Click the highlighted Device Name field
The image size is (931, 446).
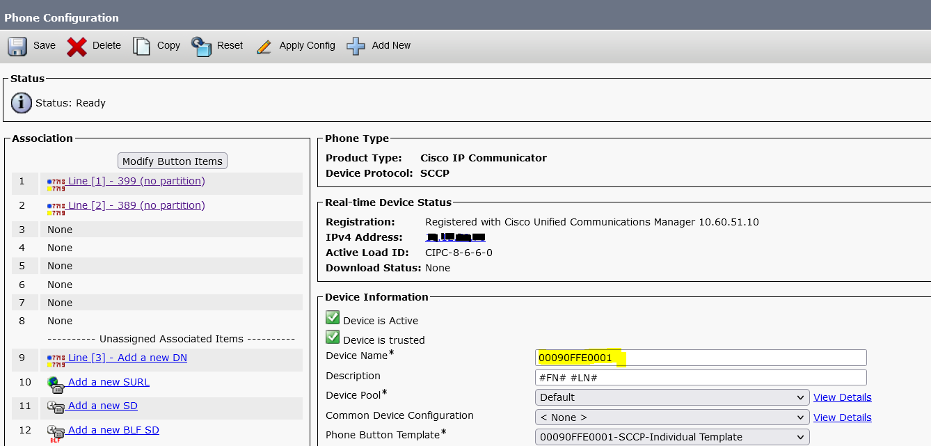[700, 357]
